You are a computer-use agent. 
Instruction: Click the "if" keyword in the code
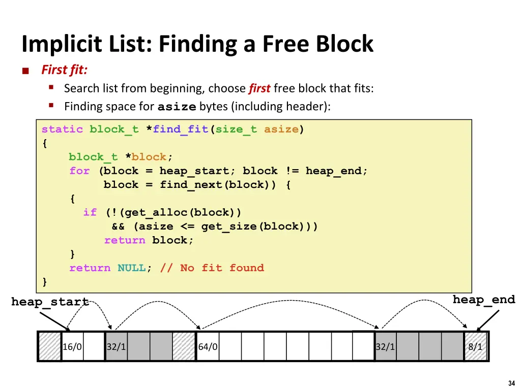(90, 212)
